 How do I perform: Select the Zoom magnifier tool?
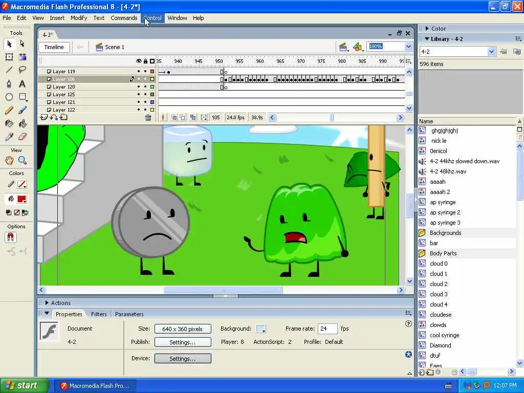(22, 160)
